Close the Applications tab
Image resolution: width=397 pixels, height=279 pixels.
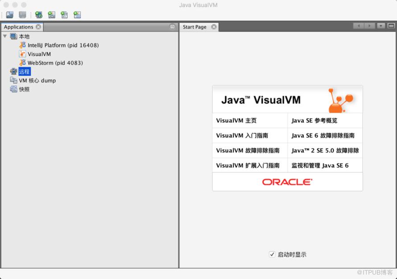click(38, 27)
